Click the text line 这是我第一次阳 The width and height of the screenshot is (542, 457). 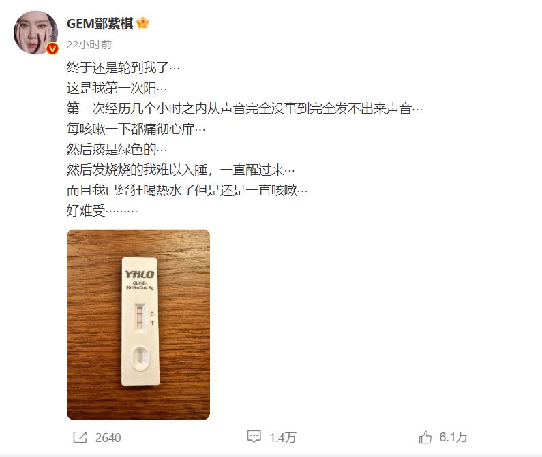117,88
